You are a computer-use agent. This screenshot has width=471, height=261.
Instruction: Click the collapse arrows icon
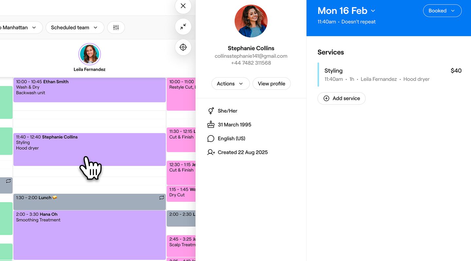tap(183, 27)
